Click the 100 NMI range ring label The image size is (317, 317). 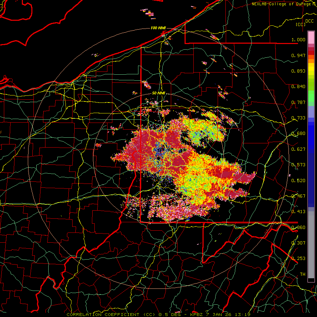click(158, 28)
